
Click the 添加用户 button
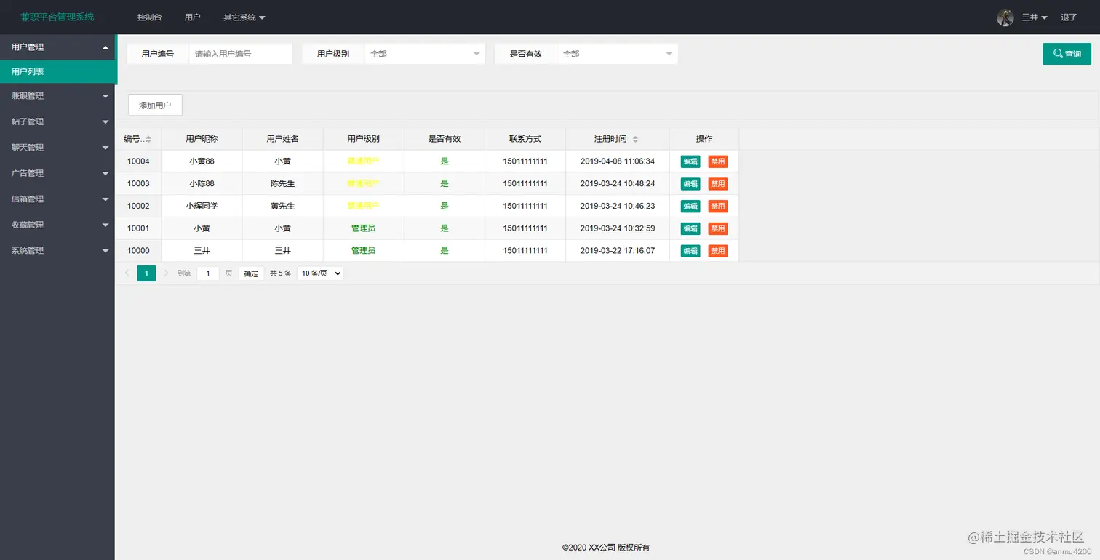(155, 105)
